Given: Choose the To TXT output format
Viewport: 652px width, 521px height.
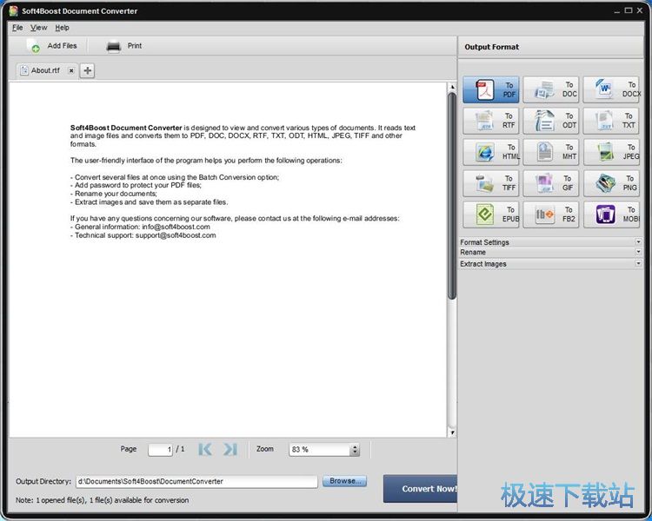Looking at the screenshot, I should [x=612, y=121].
